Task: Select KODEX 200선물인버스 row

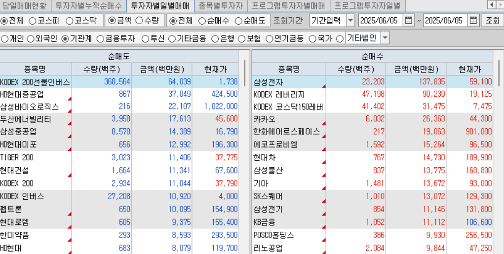Action: 119,82
